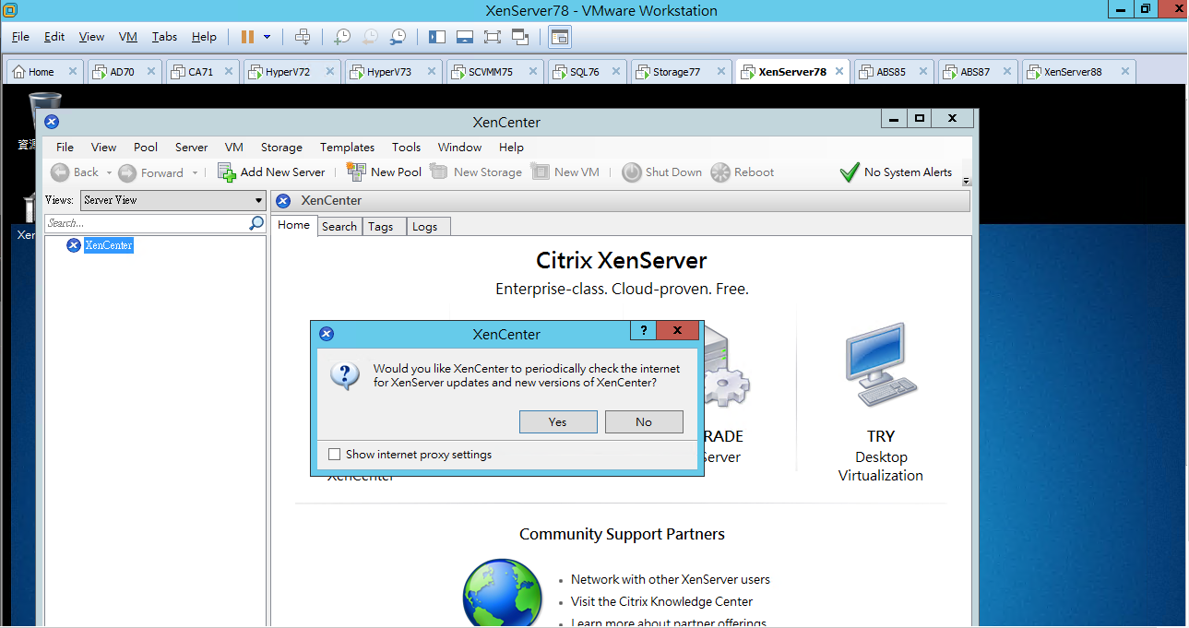Open the VMware View menu
Viewport: 1189px width, 628px height.
coord(91,37)
